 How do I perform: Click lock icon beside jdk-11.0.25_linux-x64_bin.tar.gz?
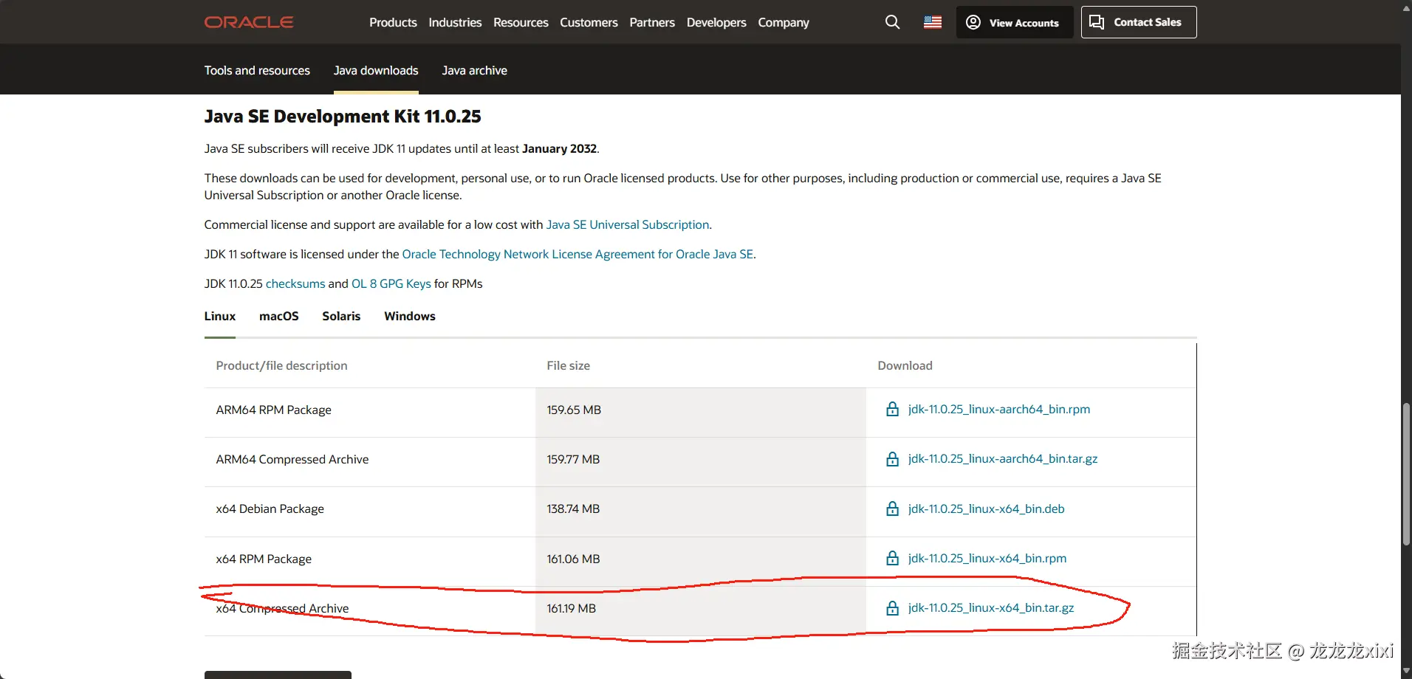tap(892, 608)
